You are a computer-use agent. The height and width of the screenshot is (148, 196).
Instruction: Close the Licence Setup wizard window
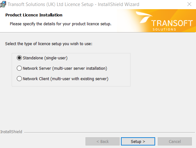click(x=189, y=4)
